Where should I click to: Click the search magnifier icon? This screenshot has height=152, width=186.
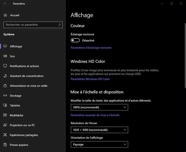pos(60,25)
